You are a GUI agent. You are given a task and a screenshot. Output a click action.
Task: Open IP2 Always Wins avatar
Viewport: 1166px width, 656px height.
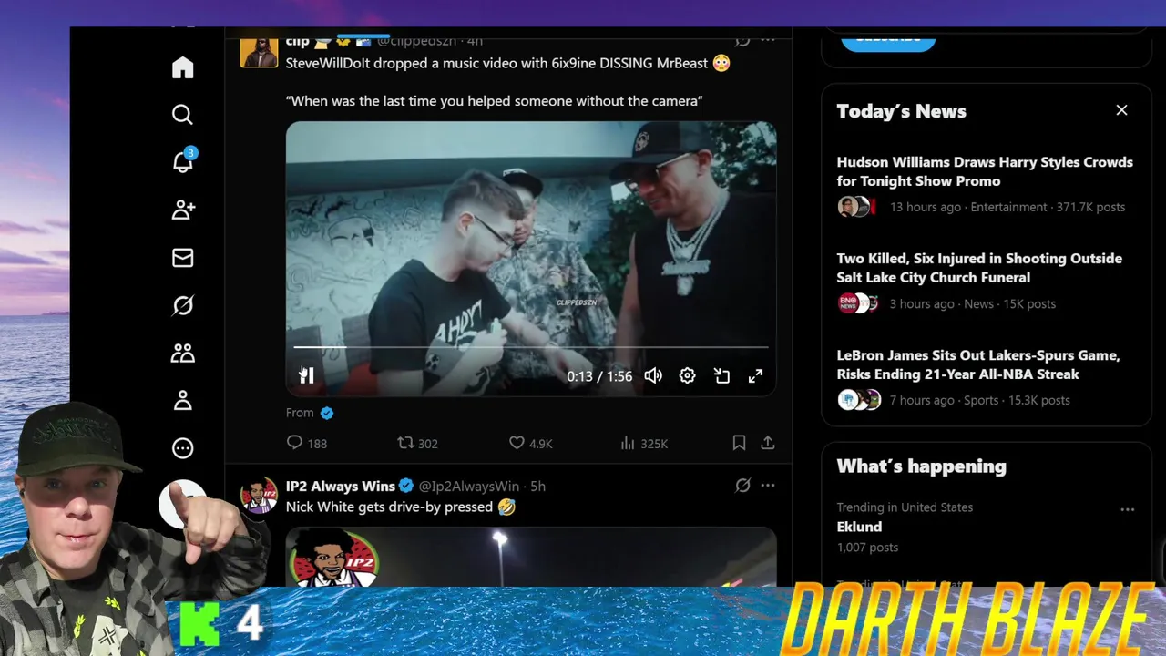coord(259,496)
